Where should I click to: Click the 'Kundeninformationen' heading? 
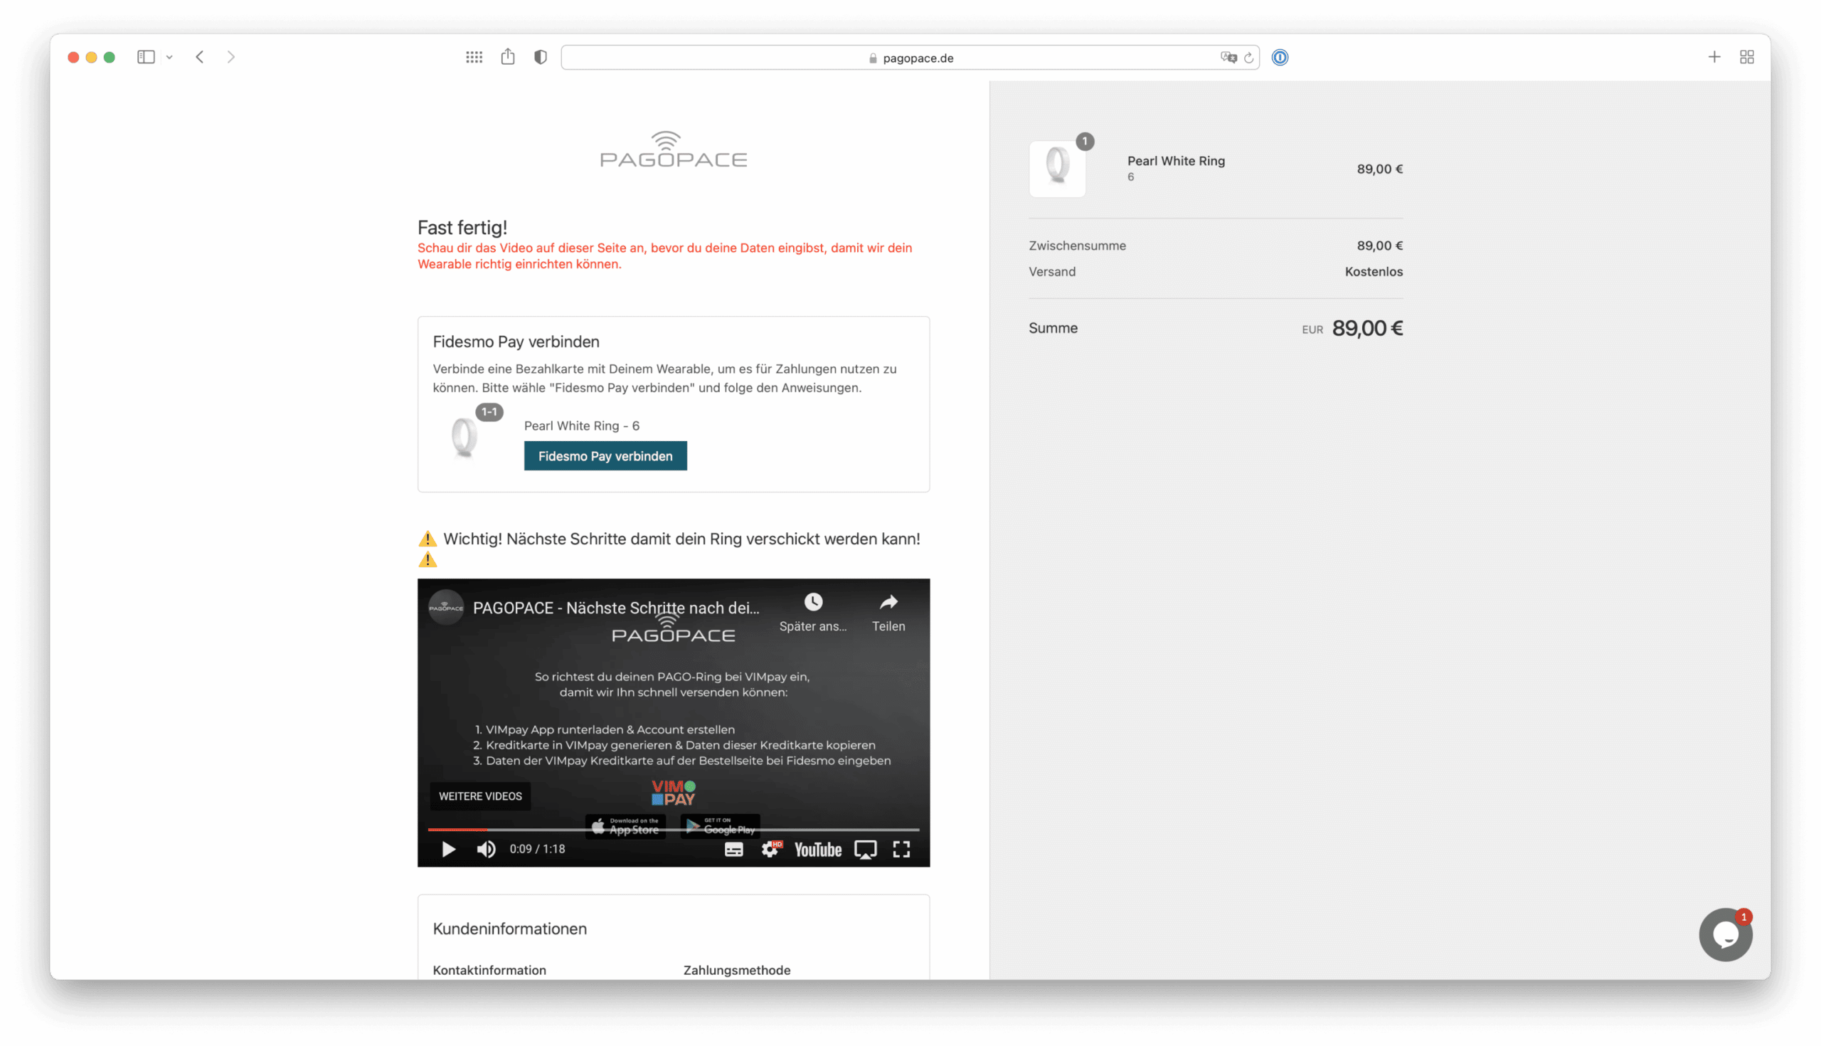coord(509,929)
